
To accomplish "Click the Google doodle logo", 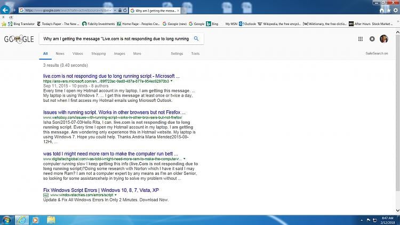I will [19, 39].
